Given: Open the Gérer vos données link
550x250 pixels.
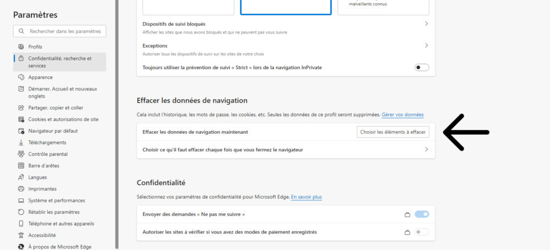Looking at the screenshot, I should click(x=403, y=115).
